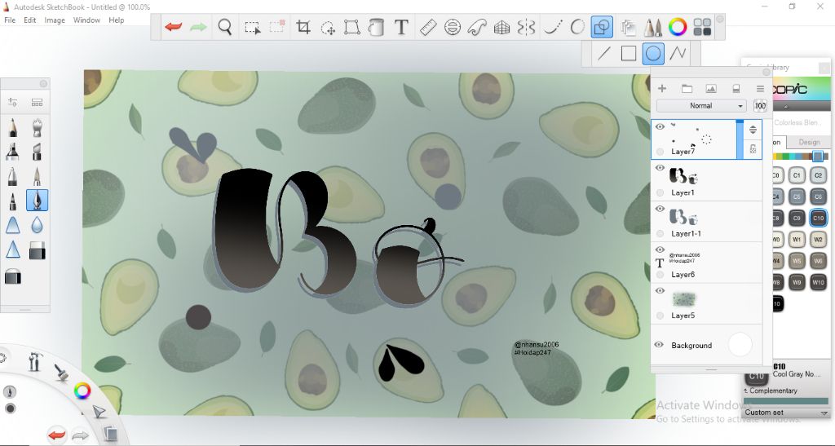The width and height of the screenshot is (835, 446).
Task: Hide Layer5 using its eye icon
Action: pos(660,290)
